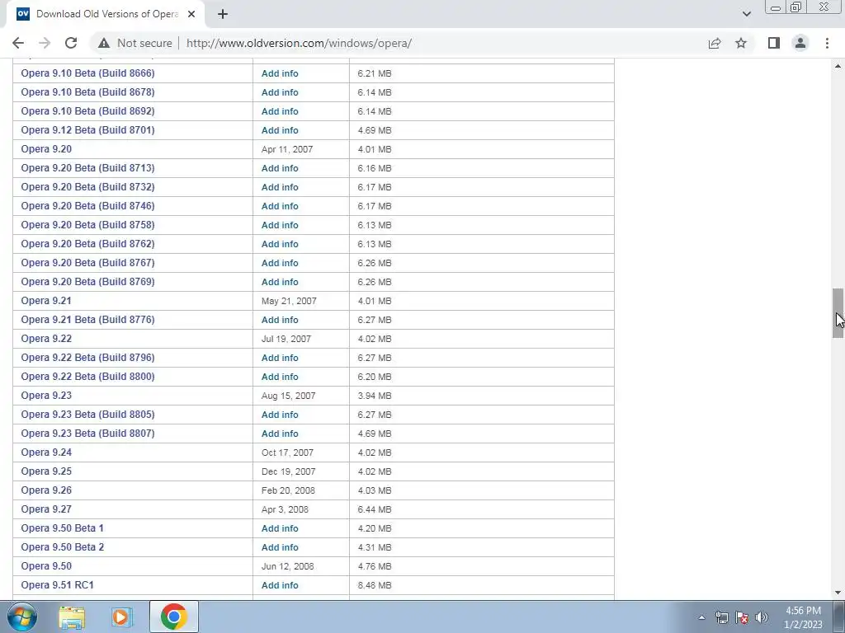
Task: Open the media player taskbar icon
Action: pyautogui.click(x=120, y=617)
